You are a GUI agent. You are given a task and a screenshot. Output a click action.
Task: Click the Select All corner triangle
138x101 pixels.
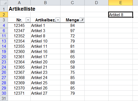click(x=4, y=3)
